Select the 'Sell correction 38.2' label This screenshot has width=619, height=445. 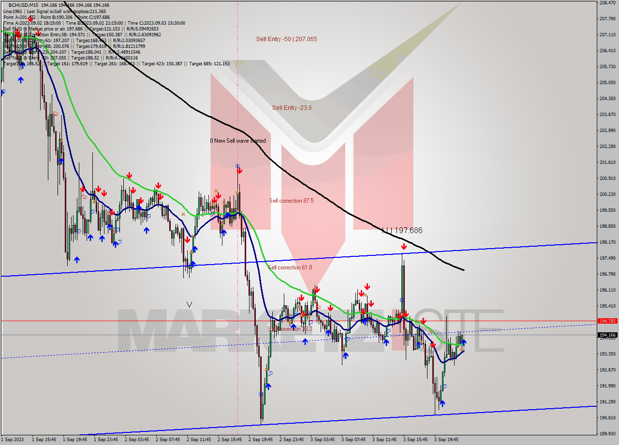pyautogui.click(x=290, y=329)
